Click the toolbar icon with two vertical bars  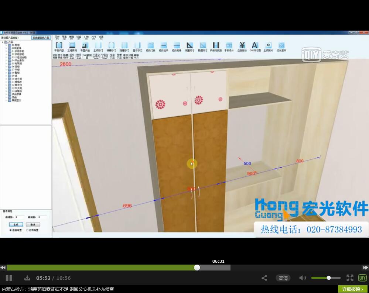point(216,46)
